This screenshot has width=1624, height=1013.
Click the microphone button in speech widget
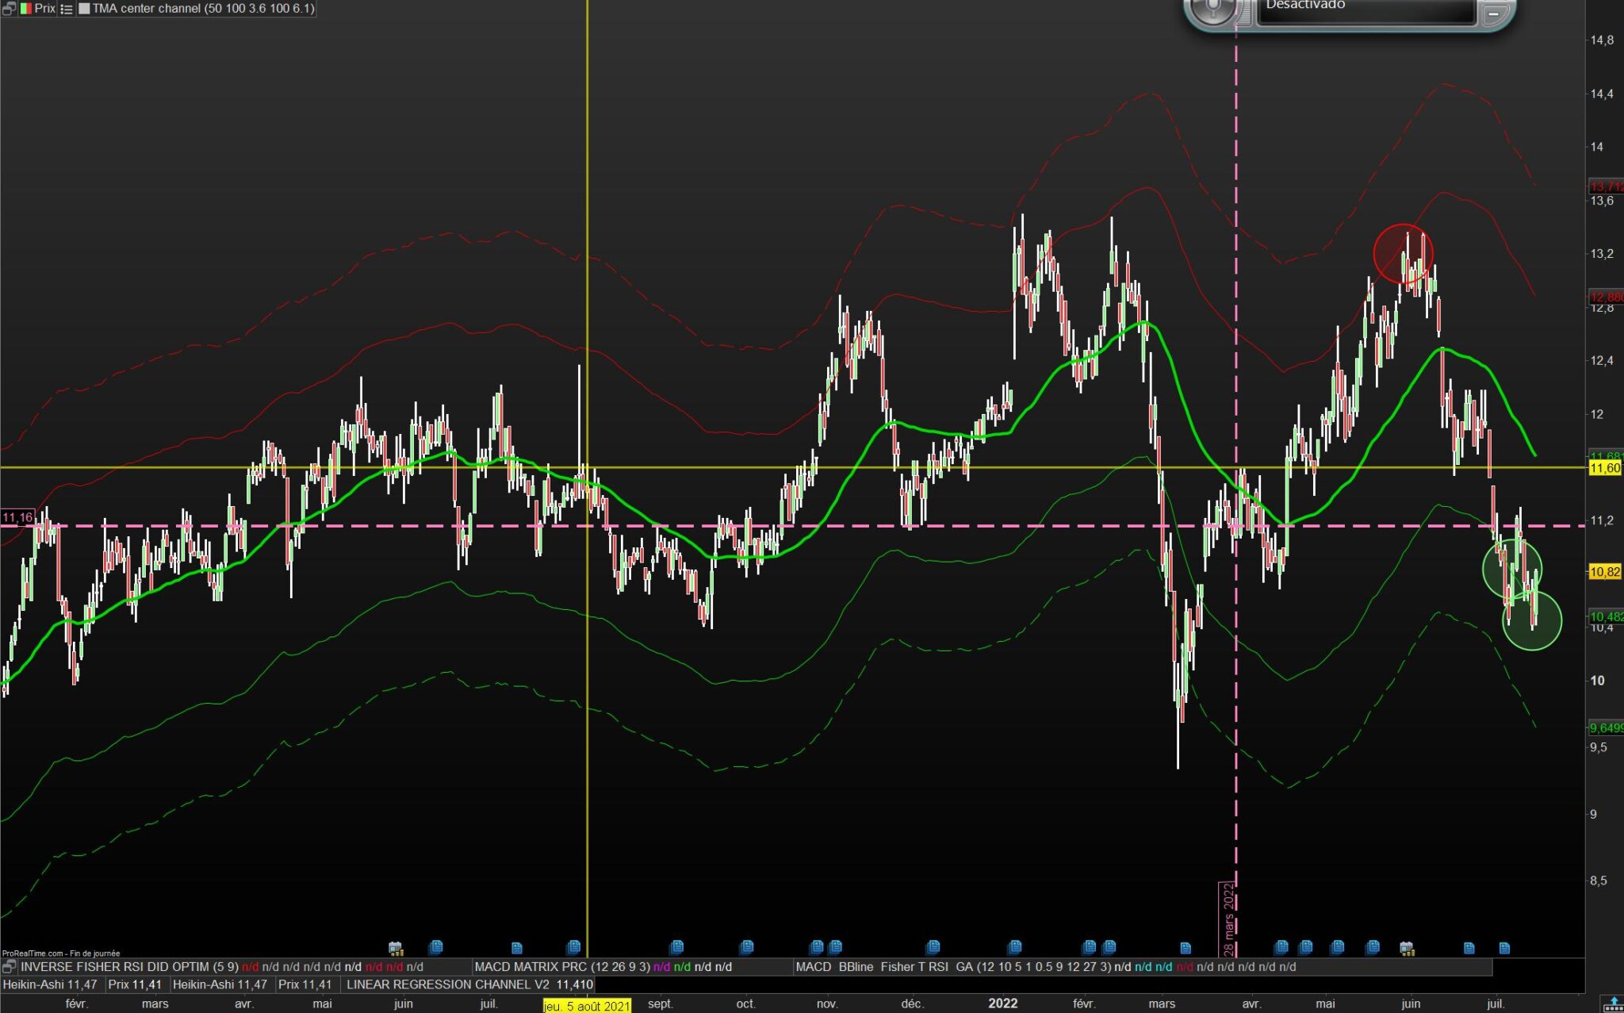click(x=1213, y=10)
